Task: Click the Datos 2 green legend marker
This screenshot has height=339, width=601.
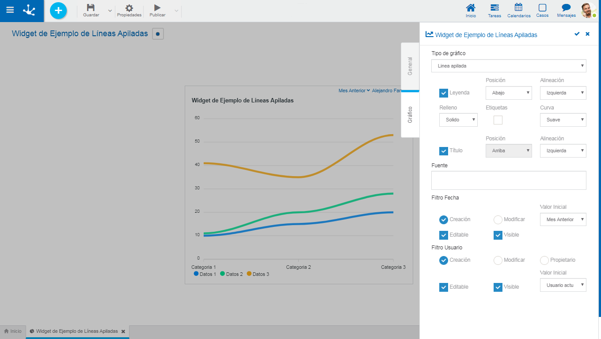Action: tap(223, 274)
